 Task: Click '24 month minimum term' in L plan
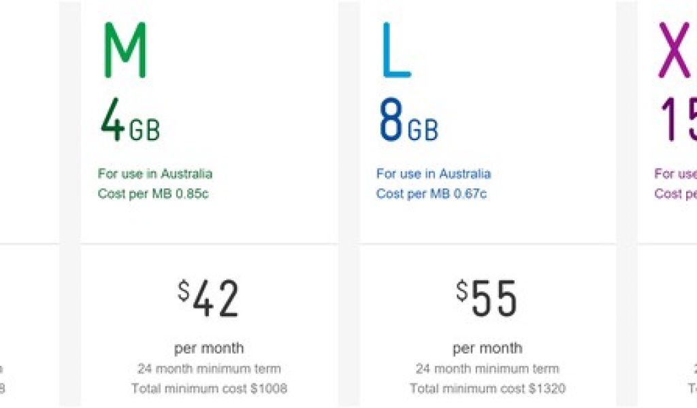(x=487, y=369)
